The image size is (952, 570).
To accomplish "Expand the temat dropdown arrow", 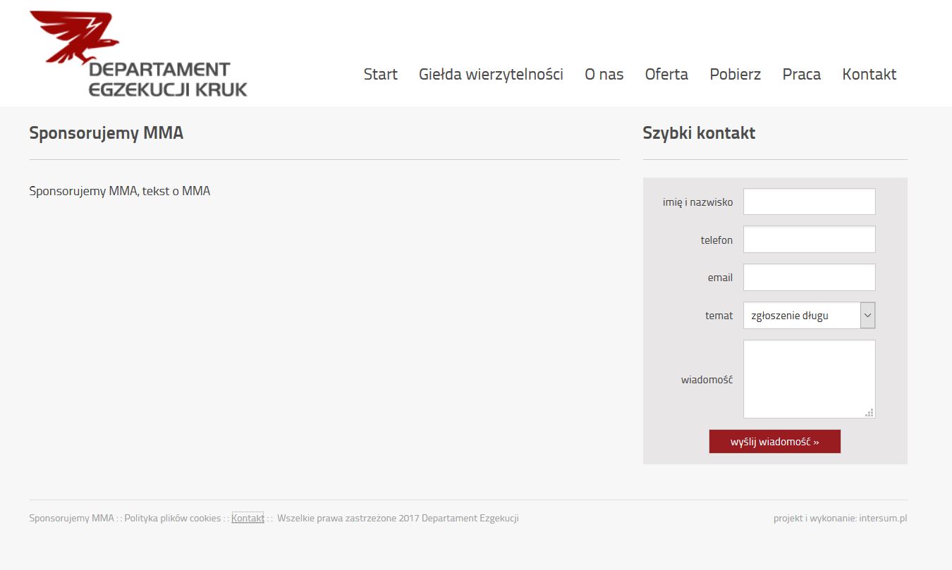I will 867,316.
